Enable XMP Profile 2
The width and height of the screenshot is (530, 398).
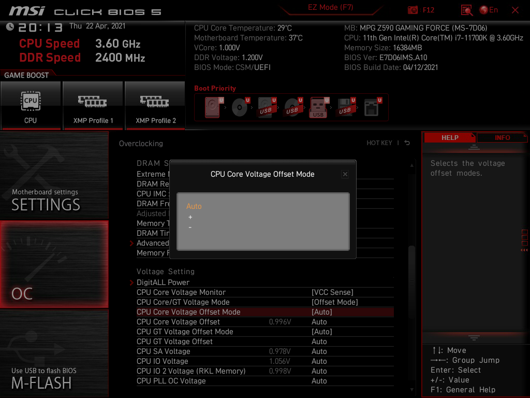pyautogui.click(x=155, y=105)
